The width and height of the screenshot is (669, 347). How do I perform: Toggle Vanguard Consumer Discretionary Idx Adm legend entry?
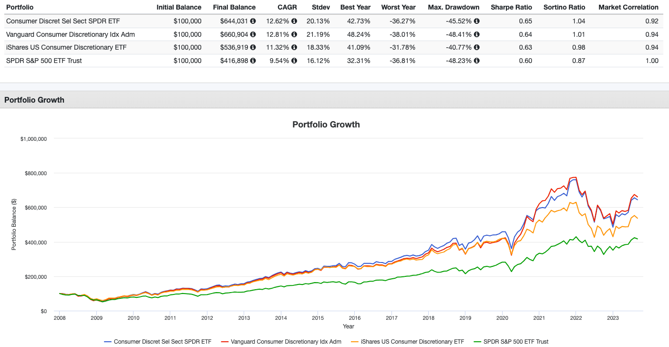pyautogui.click(x=280, y=341)
